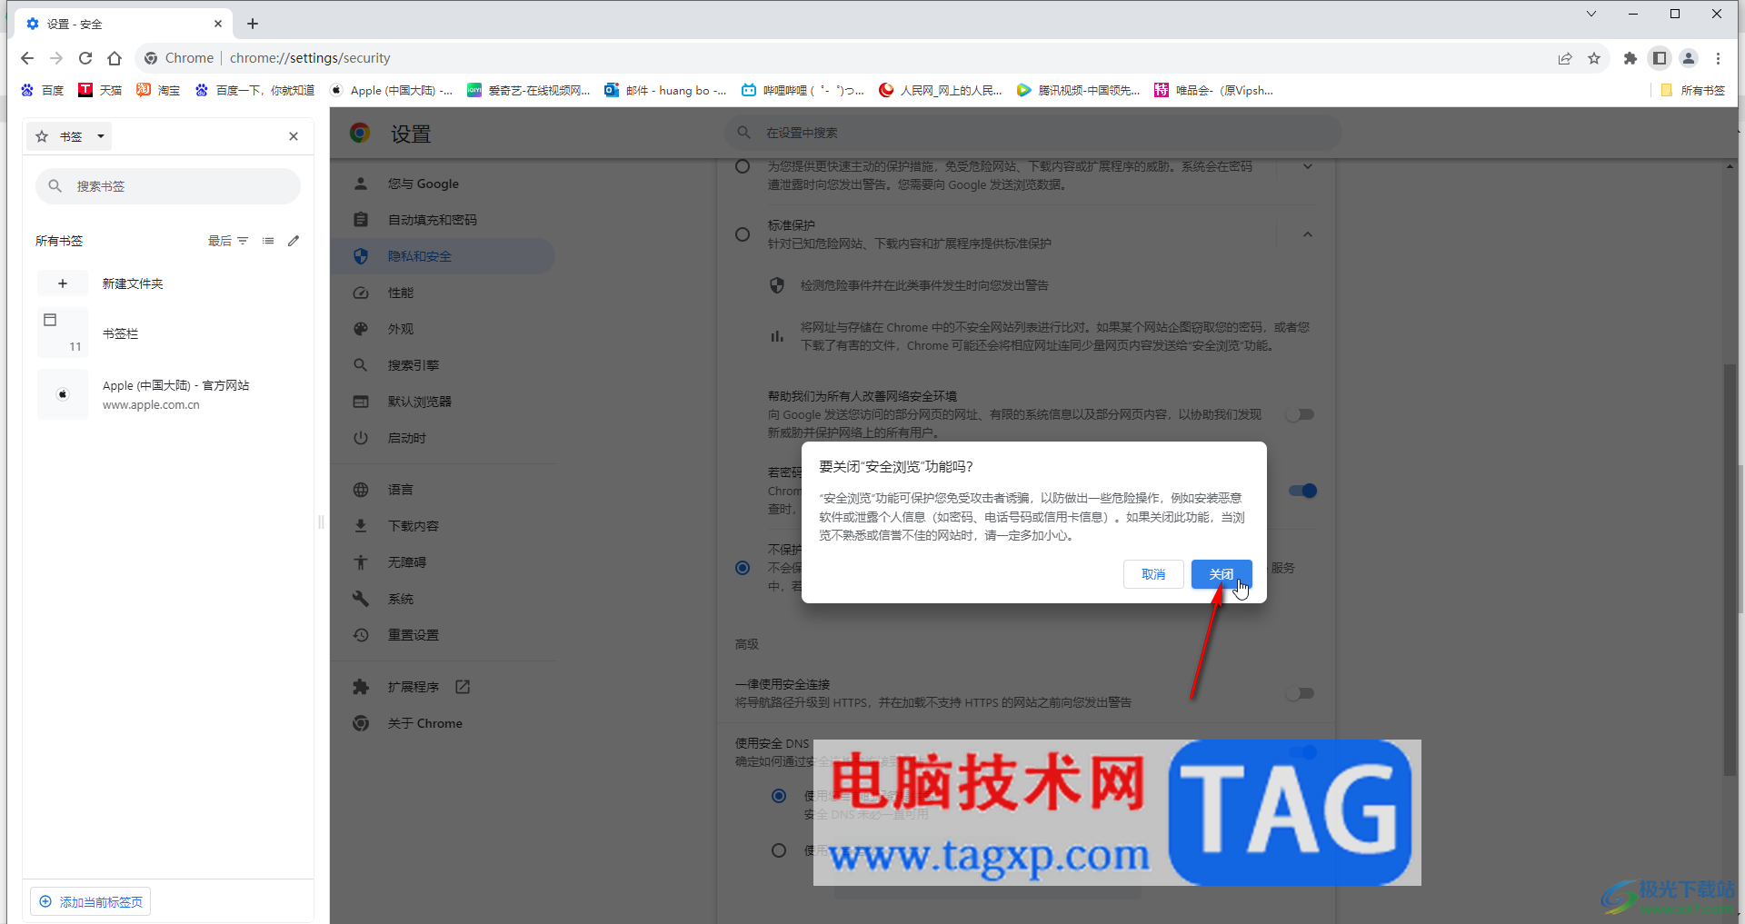Select the 标准保护 radio button
The height and width of the screenshot is (924, 1745).
[743, 234]
